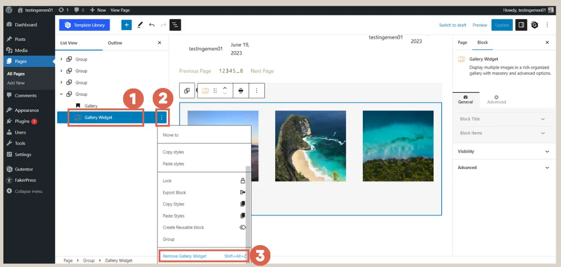The width and height of the screenshot is (561, 267).
Task: Undo the last change
Action: (x=152, y=25)
